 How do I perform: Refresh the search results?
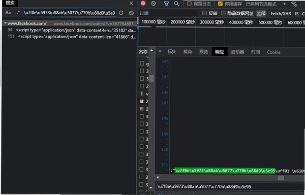coord(121,13)
